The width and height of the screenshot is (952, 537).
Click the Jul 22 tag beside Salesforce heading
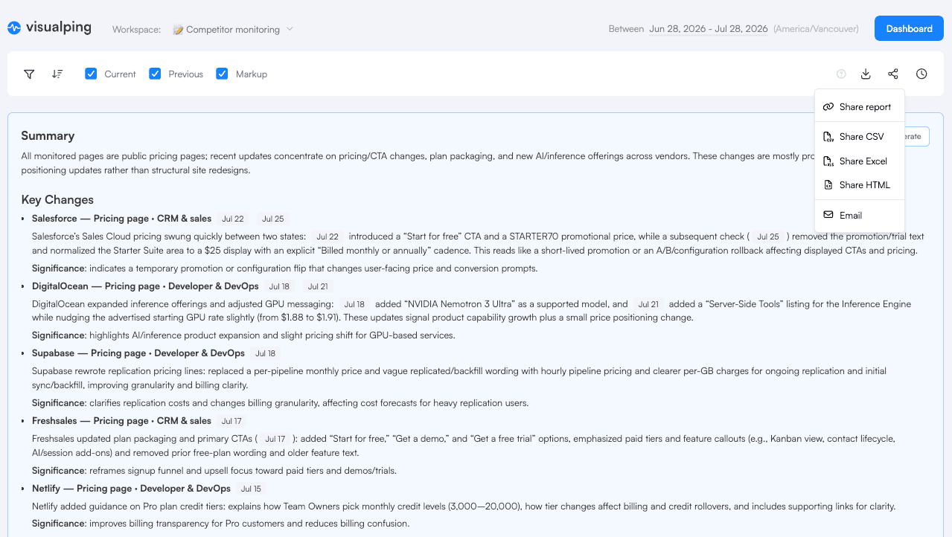233,219
